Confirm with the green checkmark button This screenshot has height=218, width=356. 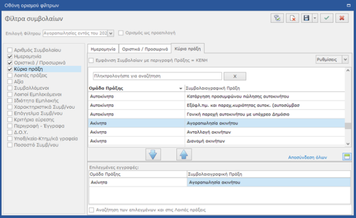tap(327, 19)
